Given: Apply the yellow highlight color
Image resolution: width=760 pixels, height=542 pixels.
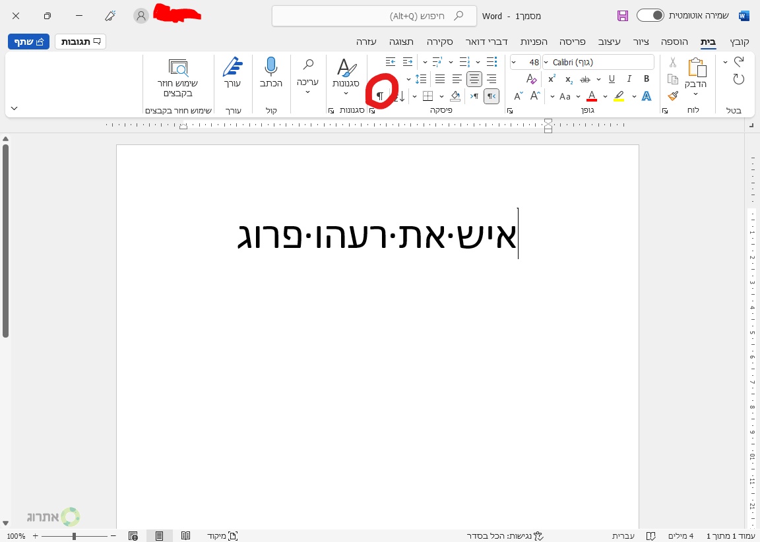Looking at the screenshot, I should coord(618,96).
